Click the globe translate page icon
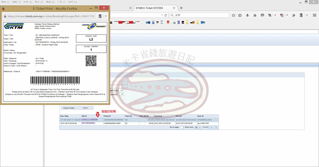 [x=282, y=15]
